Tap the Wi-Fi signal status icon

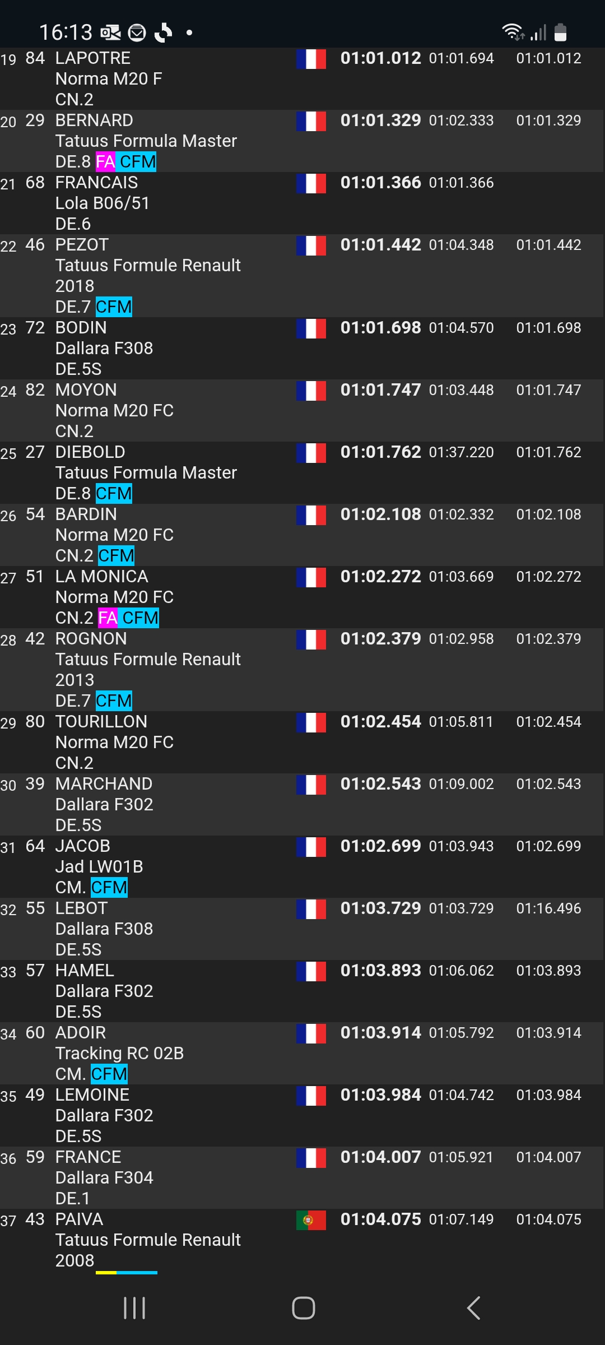pyautogui.click(x=513, y=33)
